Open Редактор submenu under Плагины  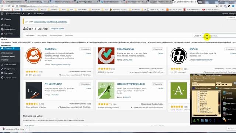pyautogui.click(x=5, y=60)
